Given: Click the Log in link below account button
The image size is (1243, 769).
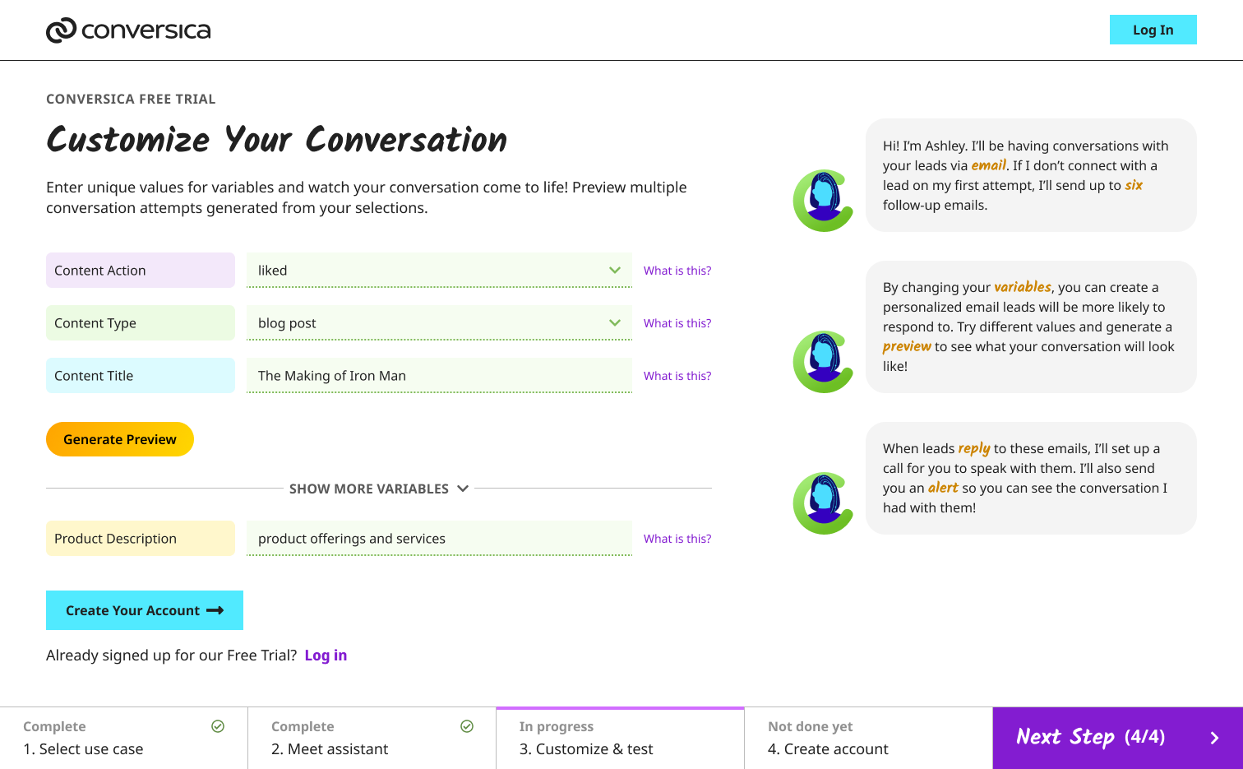Looking at the screenshot, I should pos(326,656).
